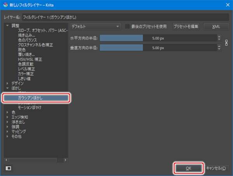Toggle the radius link chain icon
The width and height of the screenshot is (233, 176).
click(x=226, y=43)
